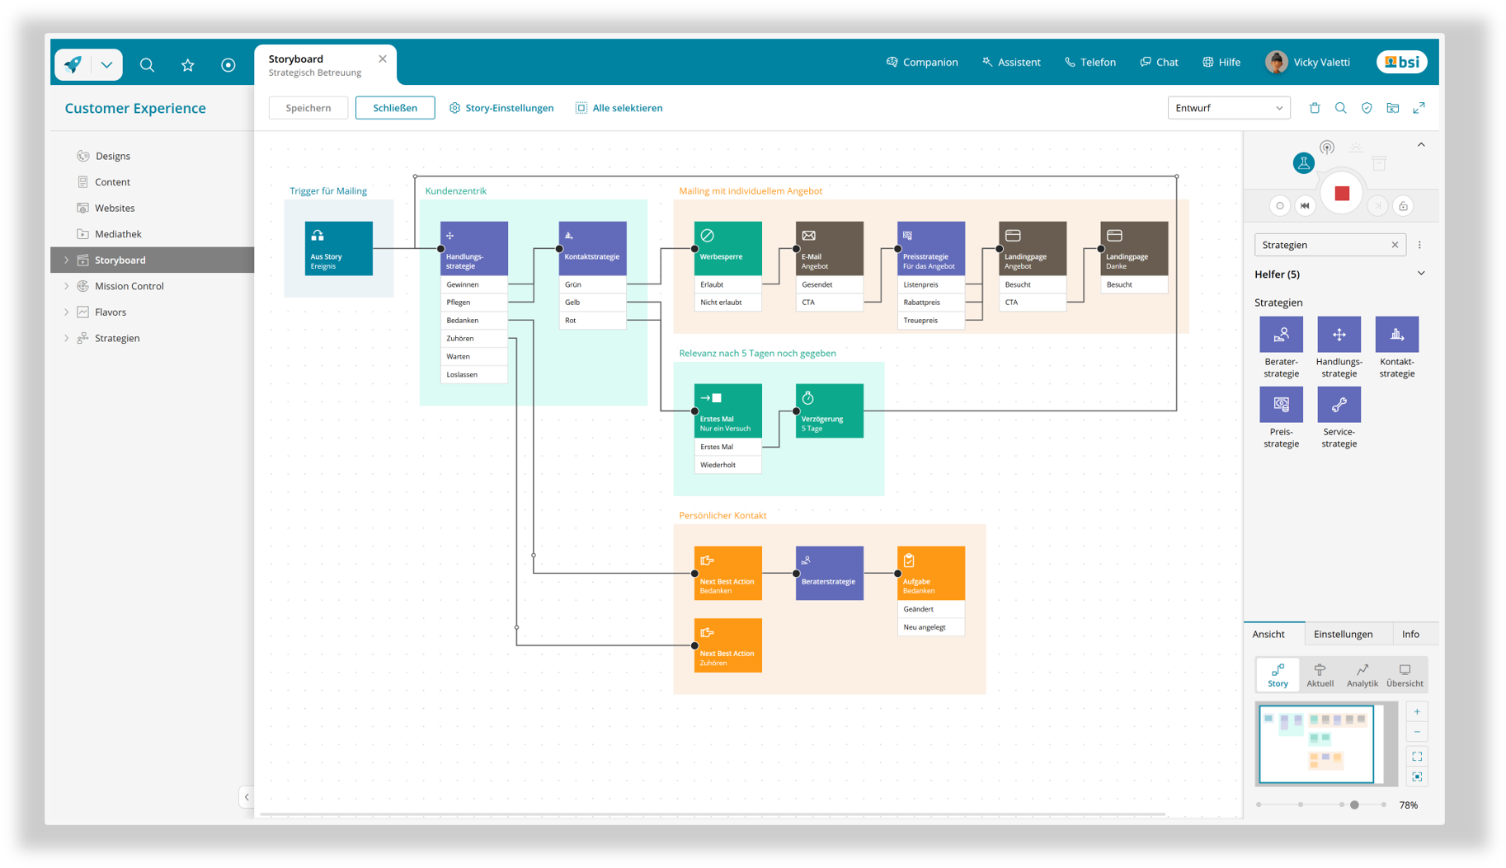This screenshot has height=868, width=1506.
Task: Switch to the Info tab
Action: tap(1410, 634)
